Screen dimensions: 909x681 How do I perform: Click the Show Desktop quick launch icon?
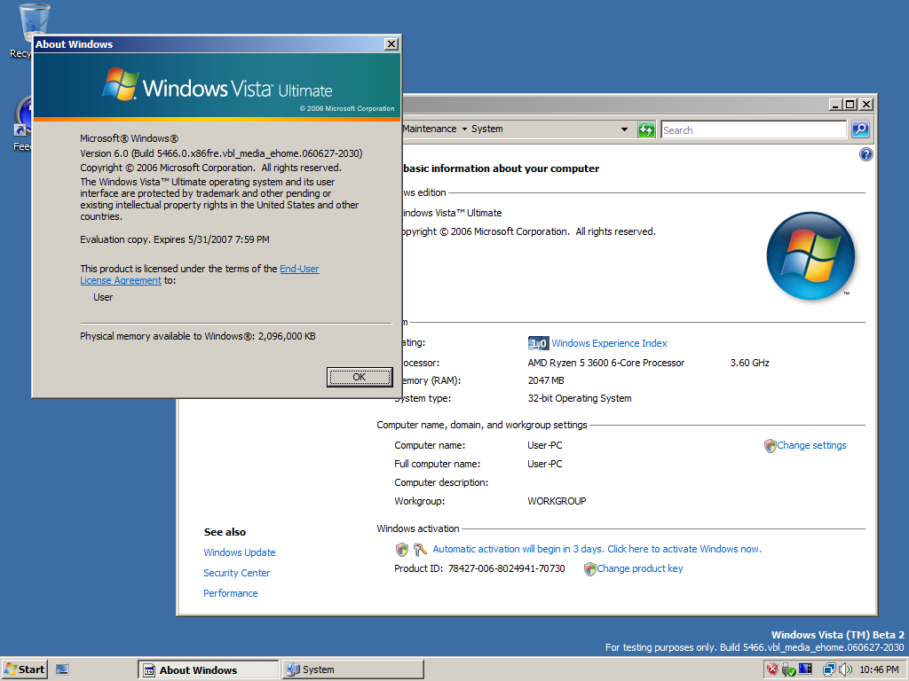(x=62, y=669)
